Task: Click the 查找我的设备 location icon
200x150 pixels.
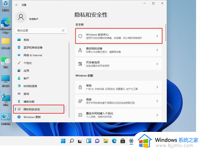Action: click(x=80, y=50)
